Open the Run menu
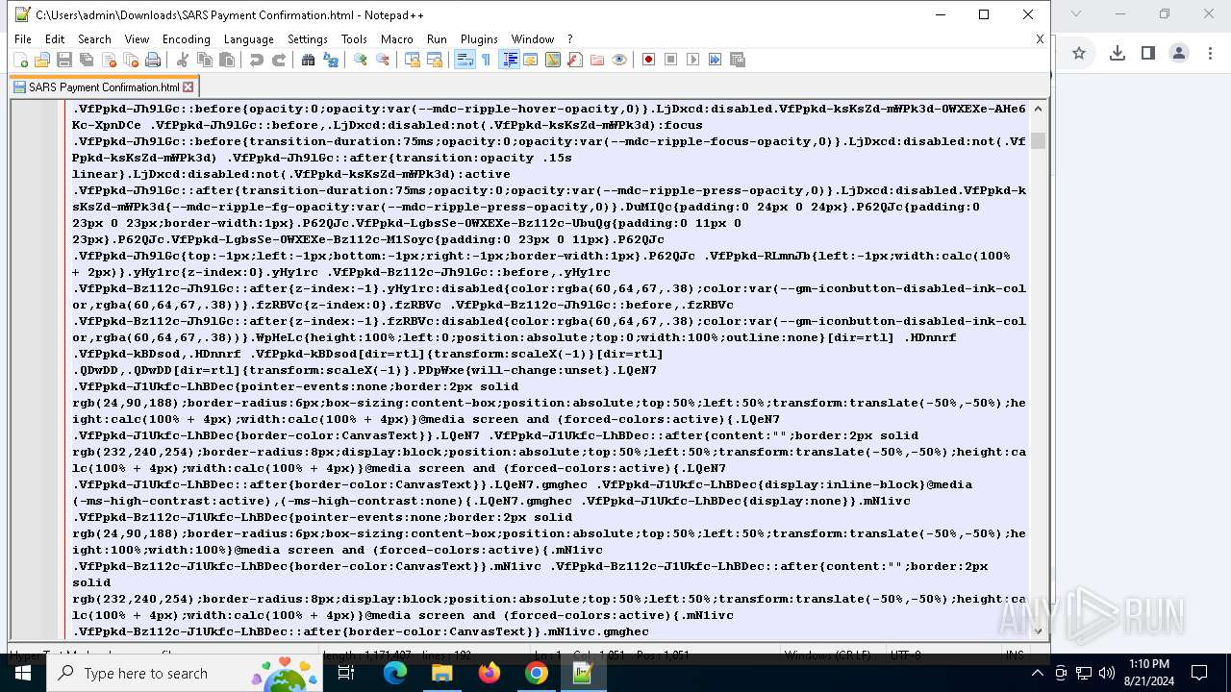The height and width of the screenshot is (692, 1231). pos(437,39)
